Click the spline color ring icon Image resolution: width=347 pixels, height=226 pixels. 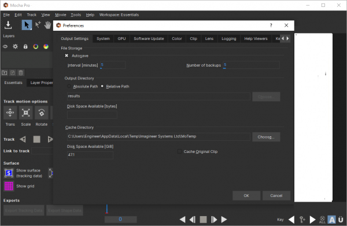coord(36,46)
